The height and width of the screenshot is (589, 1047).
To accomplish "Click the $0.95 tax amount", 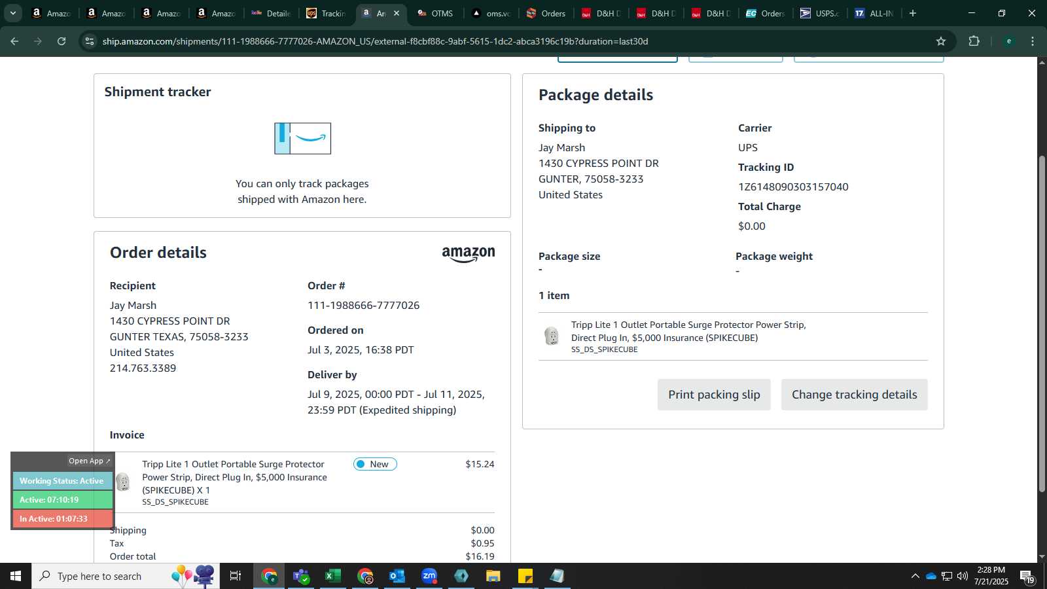I will tap(482, 543).
